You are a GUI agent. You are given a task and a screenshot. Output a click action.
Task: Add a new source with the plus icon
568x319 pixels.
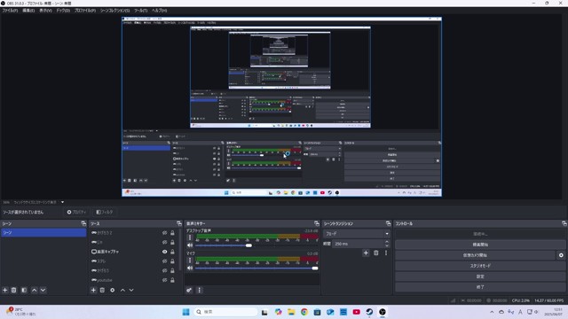[93, 290]
